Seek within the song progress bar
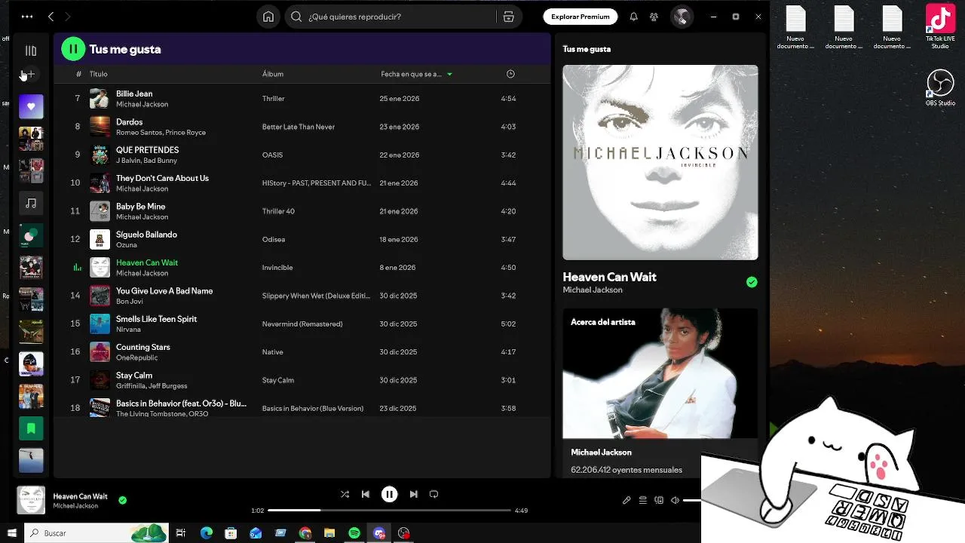This screenshot has width=965, height=543. tap(389, 511)
